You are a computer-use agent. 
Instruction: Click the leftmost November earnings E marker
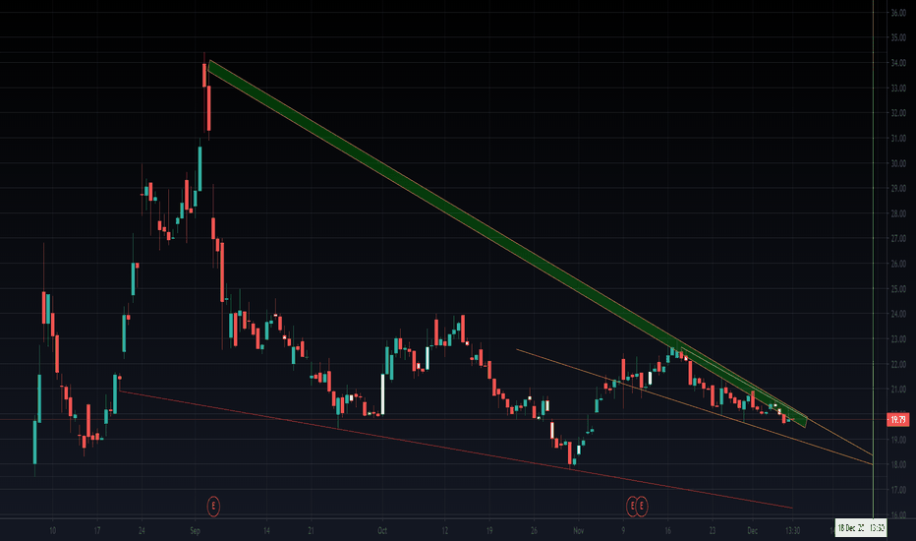[632, 506]
